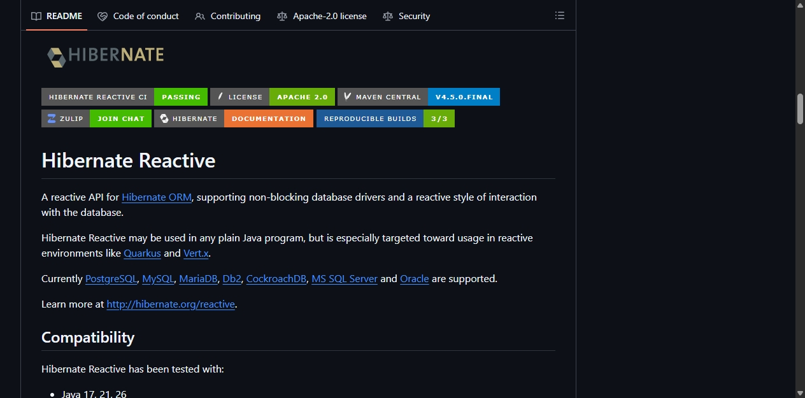Click the README book icon
This screenshot has width=805, height=398.
tap(36, 16)
